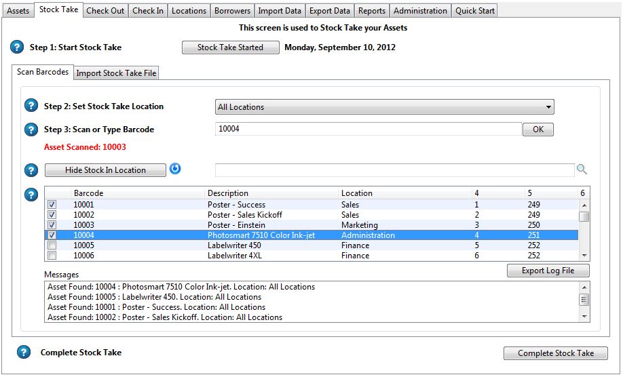
Task: Click the Complete Stock Take button
Action: point(555,353)
